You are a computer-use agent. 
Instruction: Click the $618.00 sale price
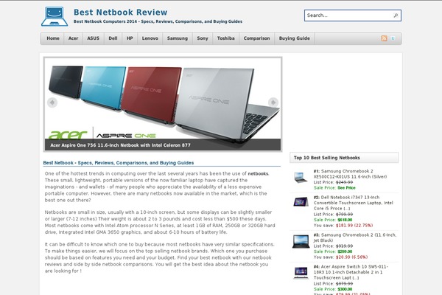[345, 220]
